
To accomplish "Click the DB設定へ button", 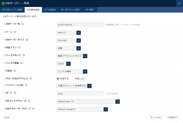I will click(173, 117).
